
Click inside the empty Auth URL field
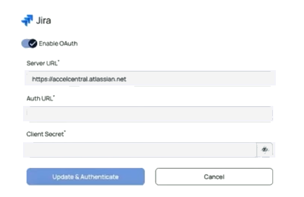coord(148,114)
